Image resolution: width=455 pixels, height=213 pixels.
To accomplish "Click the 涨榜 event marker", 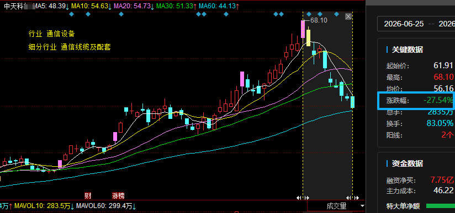I will (118, 196).
